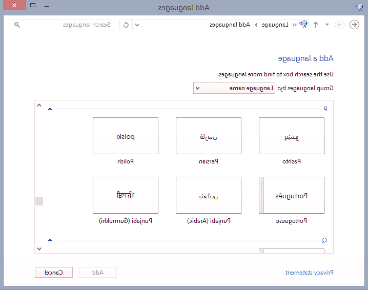This screenshot has width=368, height=290.
Task: Open the recent locations dropdown arrow
Action: (327, 25)
